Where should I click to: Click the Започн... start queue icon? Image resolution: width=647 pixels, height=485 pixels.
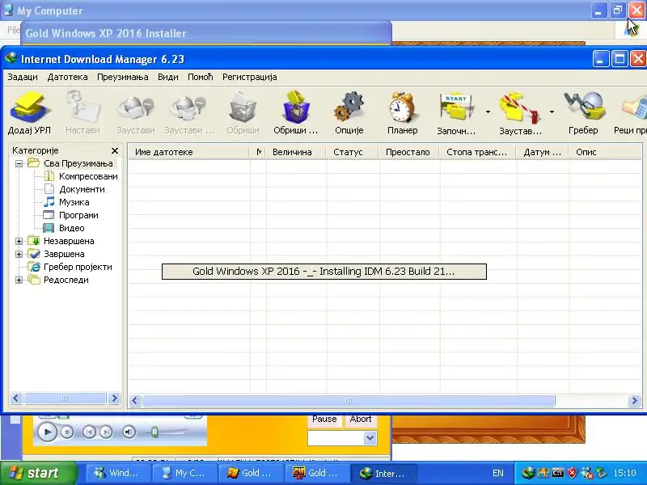pos(456,112)
